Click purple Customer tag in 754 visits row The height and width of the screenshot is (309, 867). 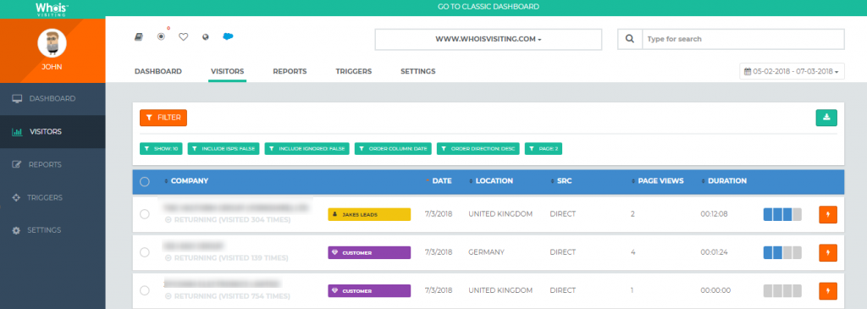click(369, 290)
